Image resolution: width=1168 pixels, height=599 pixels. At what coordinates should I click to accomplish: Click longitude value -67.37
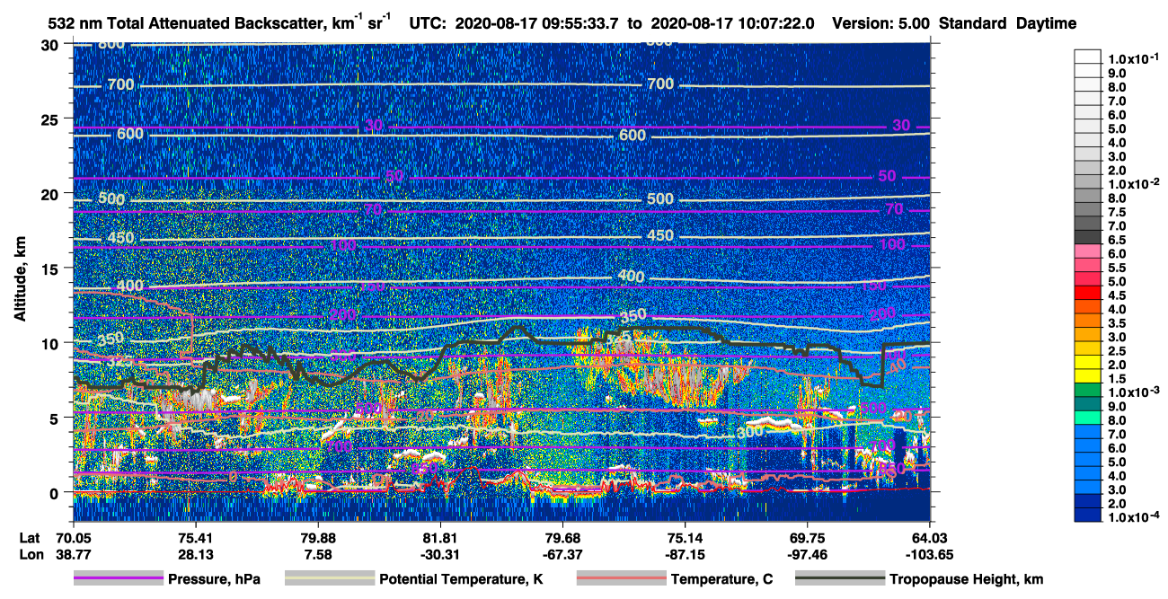tap(562, 554)
